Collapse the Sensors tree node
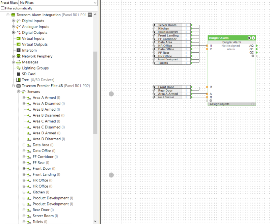Image resolution: width=270 pixels, height=224 pixels. pyautogui.click(x=19, y=92)
